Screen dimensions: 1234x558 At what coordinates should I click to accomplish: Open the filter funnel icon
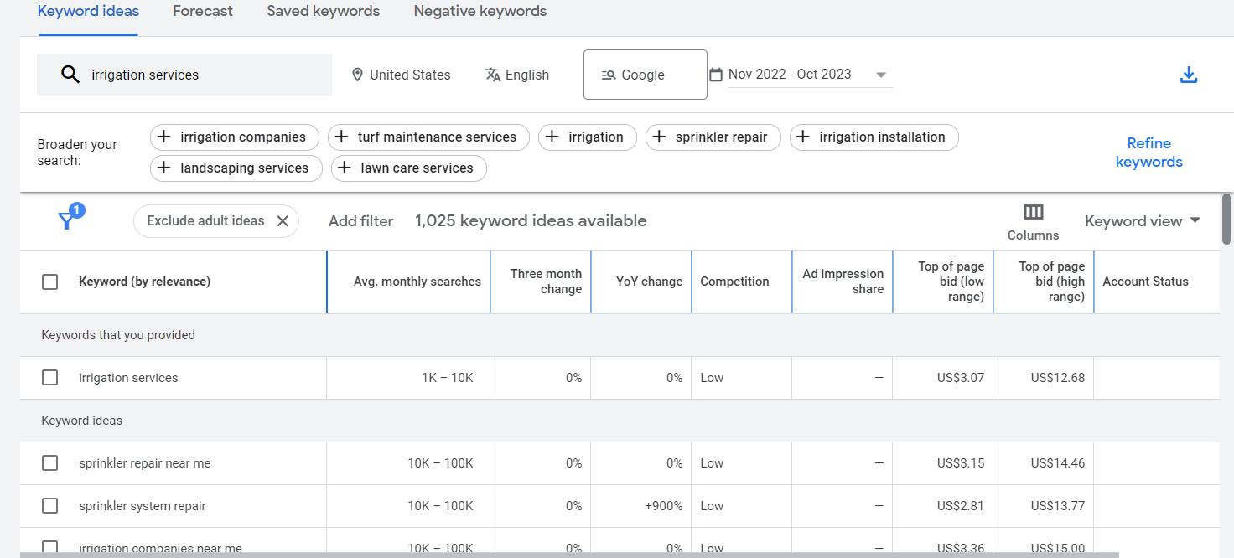tap(66, 221)
